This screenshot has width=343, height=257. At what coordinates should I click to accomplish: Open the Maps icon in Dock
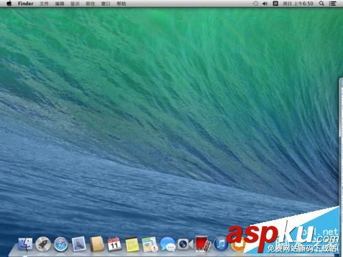(150, 244)
